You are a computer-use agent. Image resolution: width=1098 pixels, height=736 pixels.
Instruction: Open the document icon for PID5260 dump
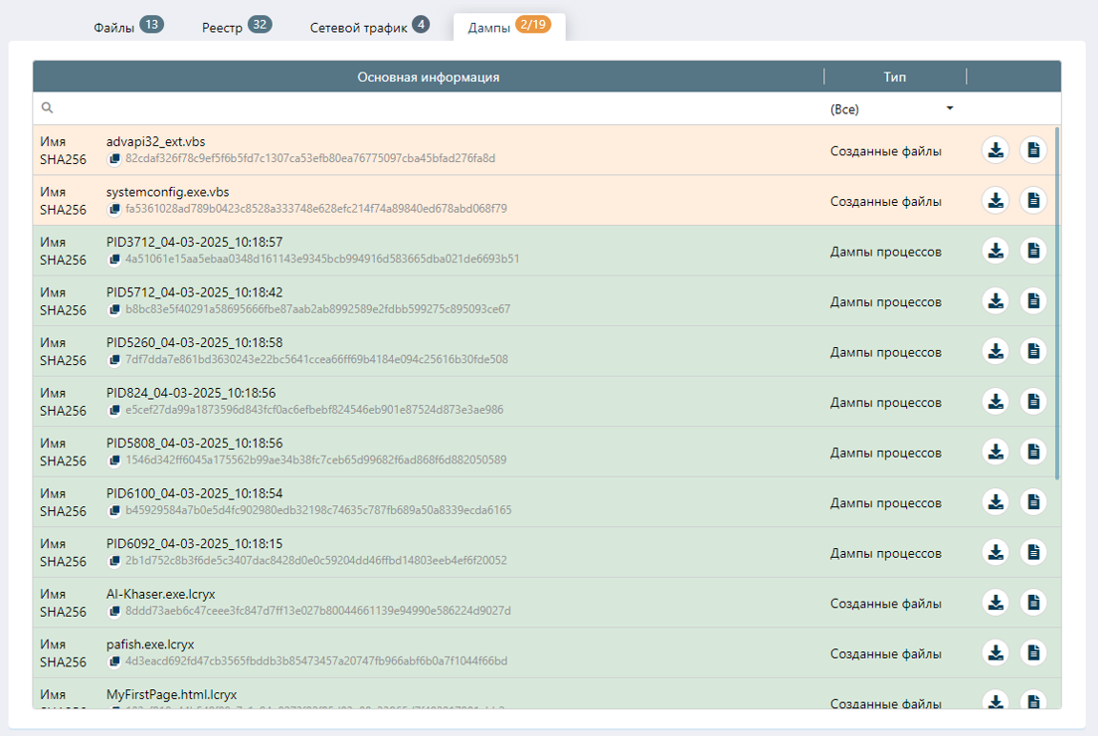[x=1033, y=351]
